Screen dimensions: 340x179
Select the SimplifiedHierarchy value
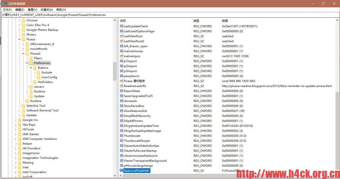pyautogui.click(x=137, y=116)
